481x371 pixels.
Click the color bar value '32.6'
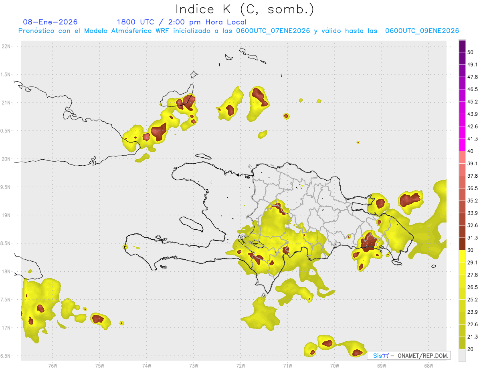pos(473,225)
